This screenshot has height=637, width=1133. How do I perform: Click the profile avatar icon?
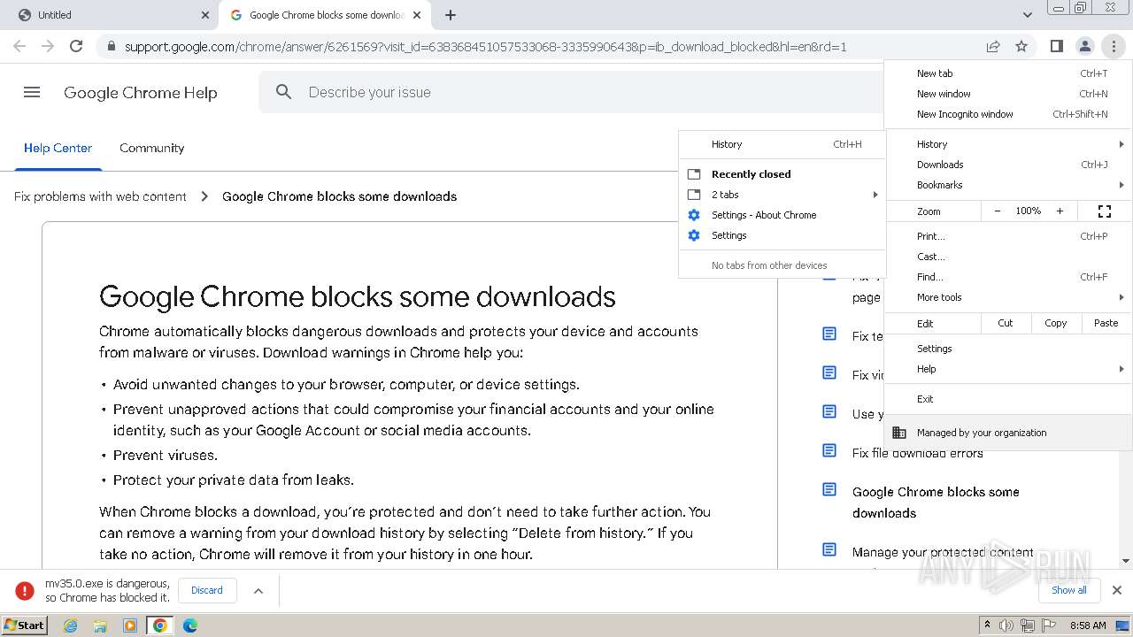[x=1084, y=46]
